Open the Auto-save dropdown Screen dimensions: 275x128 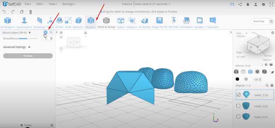click(152, 4)
